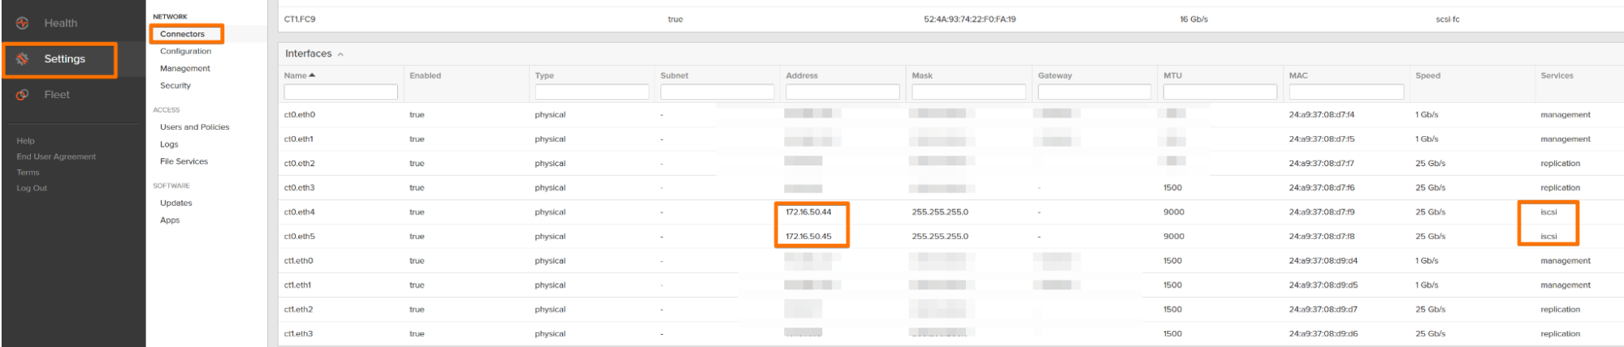Open the Configuration network page
1624x347 pixels.
[x=185, y=51]
